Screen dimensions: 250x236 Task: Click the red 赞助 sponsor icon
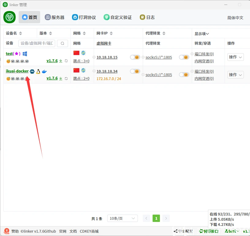point(6,231)
